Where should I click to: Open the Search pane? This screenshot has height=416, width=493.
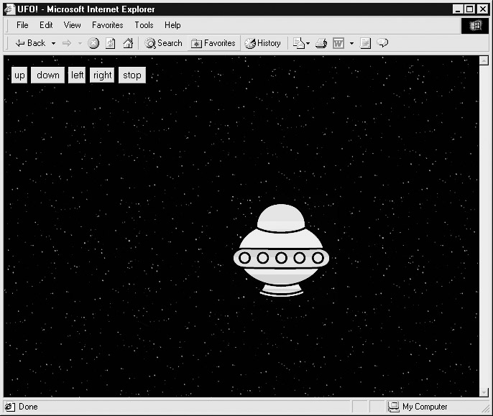pyautogui.click(x=163, y=43)
